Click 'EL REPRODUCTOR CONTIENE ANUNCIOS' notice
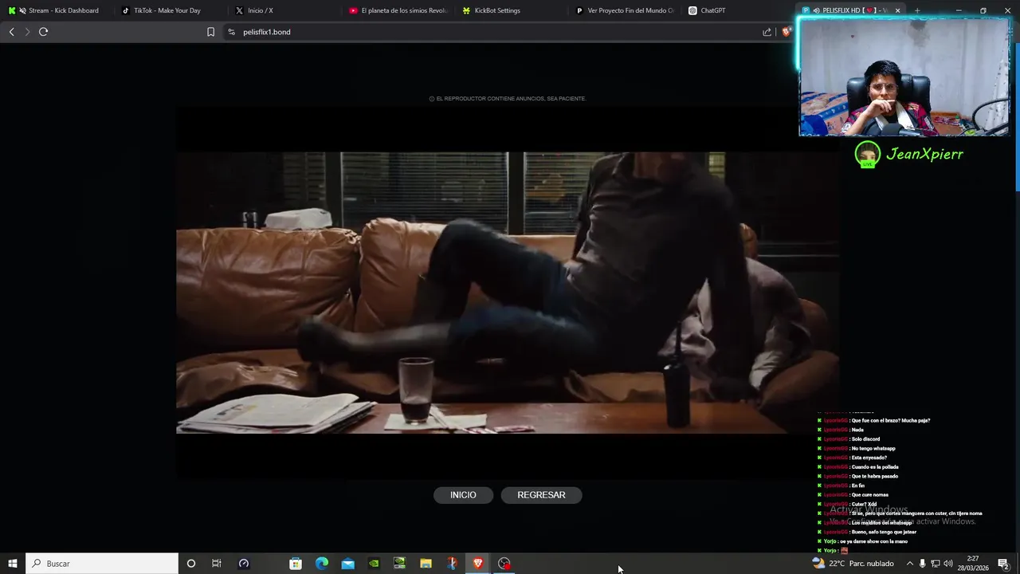Screen dimensions: 1020x574 coord(508,99)
